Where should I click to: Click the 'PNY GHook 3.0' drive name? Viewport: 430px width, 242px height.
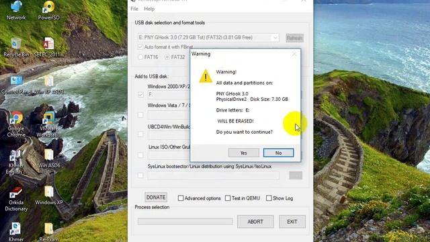pyautogui.click(x=232, y=93)
